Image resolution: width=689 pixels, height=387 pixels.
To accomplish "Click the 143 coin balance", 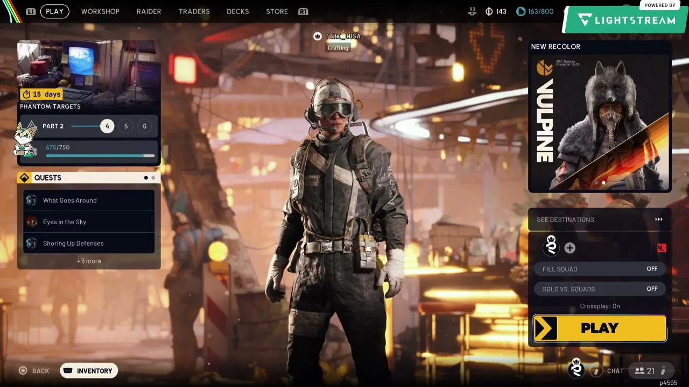I will (501, 11).
